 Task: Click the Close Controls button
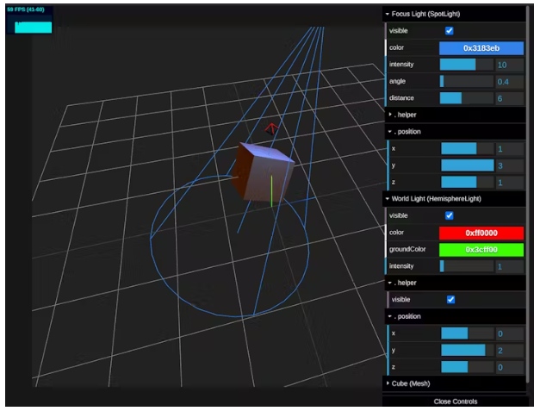[454, 402]
